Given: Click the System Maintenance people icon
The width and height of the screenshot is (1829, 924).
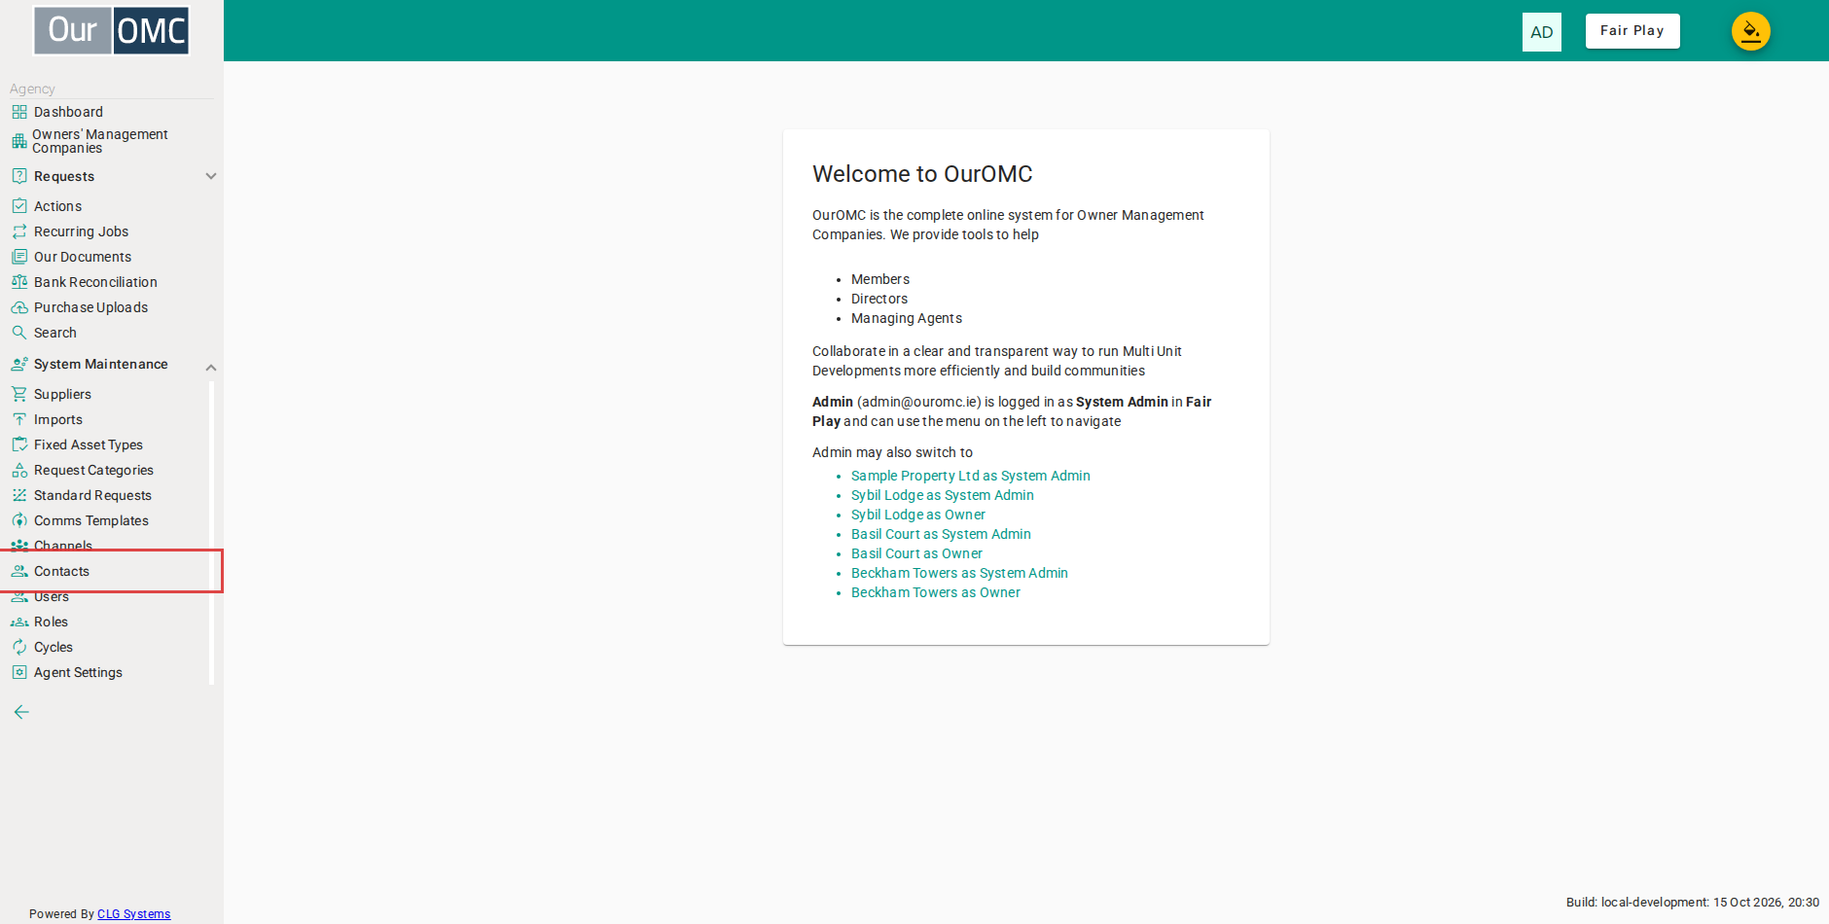Looking at the screenshot, I should tap(19, 364).
